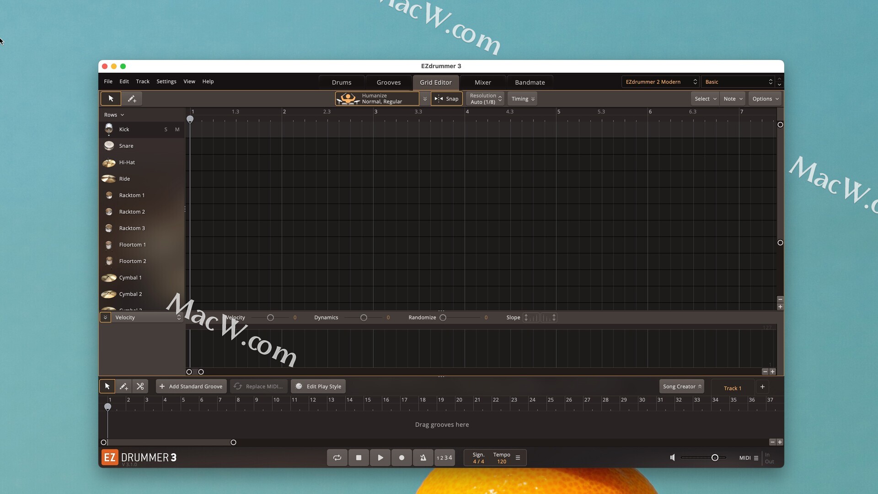Open the File menu
Screen dimensions: 878x494
[108, 81]
